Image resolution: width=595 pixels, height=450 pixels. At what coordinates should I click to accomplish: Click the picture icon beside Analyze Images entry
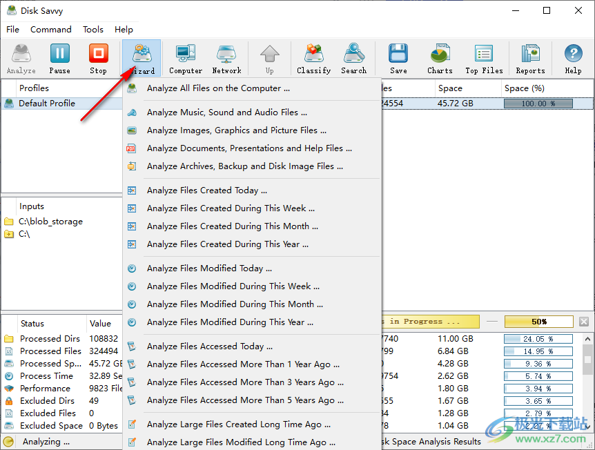(x=132, y=130)
